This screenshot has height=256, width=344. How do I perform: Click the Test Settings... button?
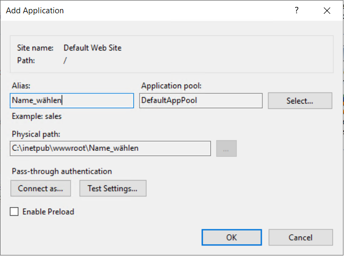click(113, 188)
